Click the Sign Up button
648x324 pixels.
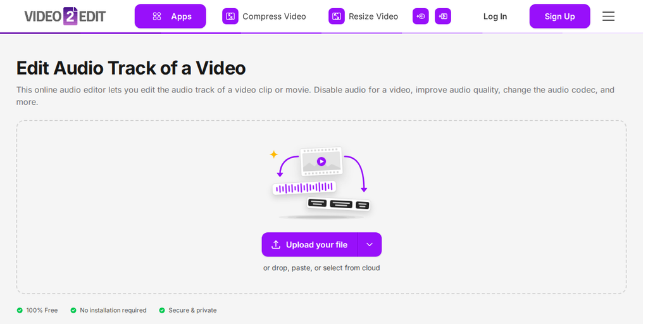[559, 16]
